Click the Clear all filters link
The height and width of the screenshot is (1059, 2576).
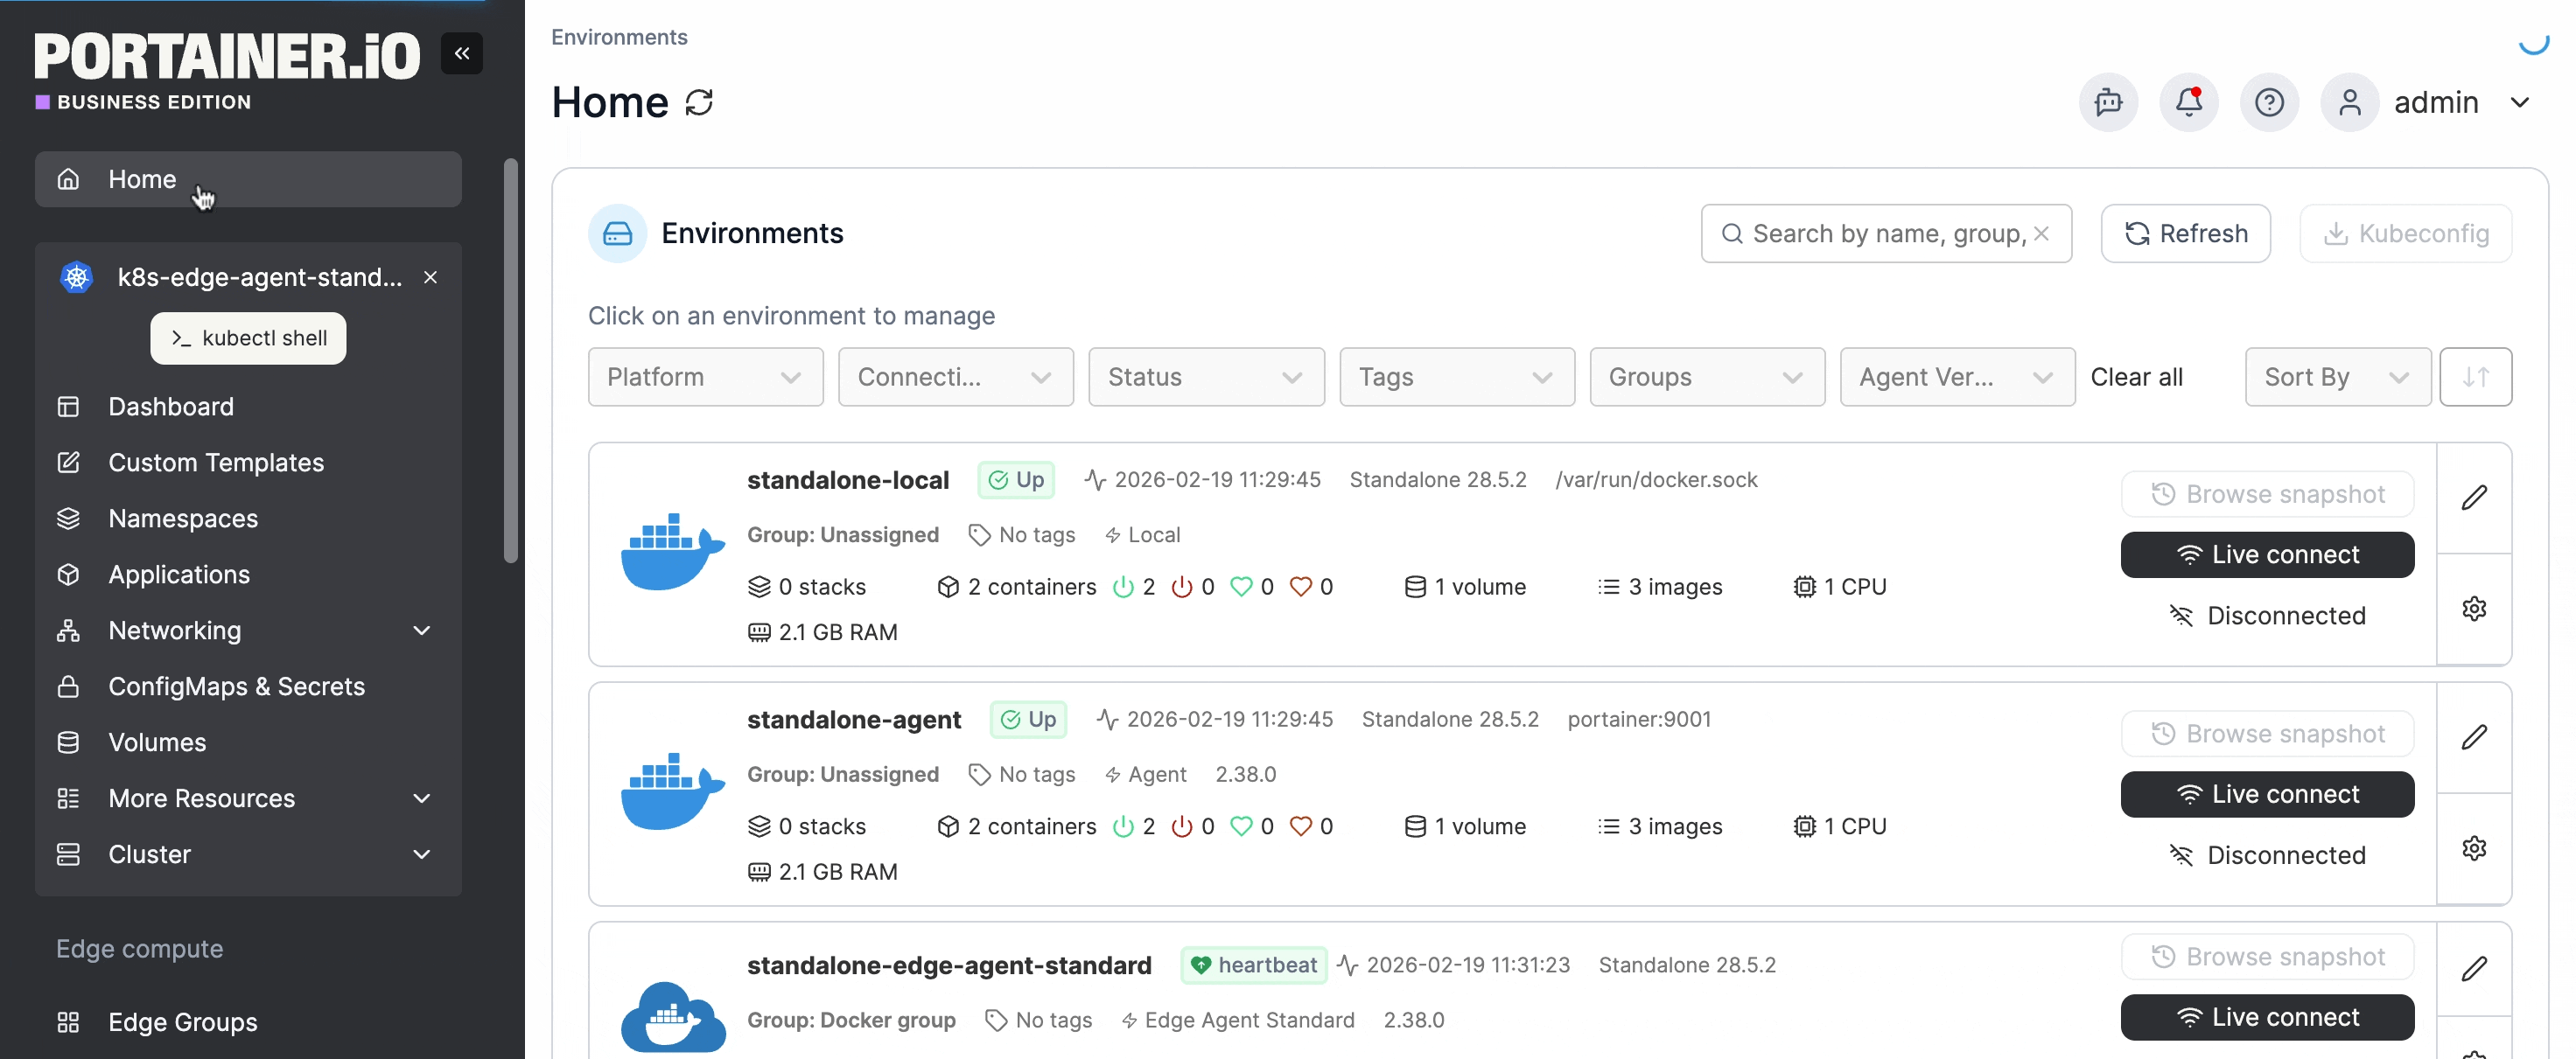[x=2136, y=377]
